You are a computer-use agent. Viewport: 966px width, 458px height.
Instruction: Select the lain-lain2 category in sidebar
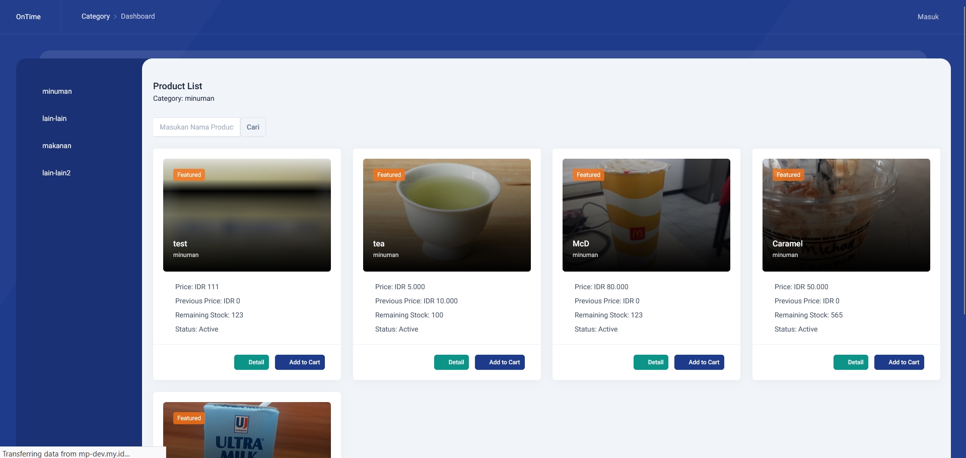[56, 173]
